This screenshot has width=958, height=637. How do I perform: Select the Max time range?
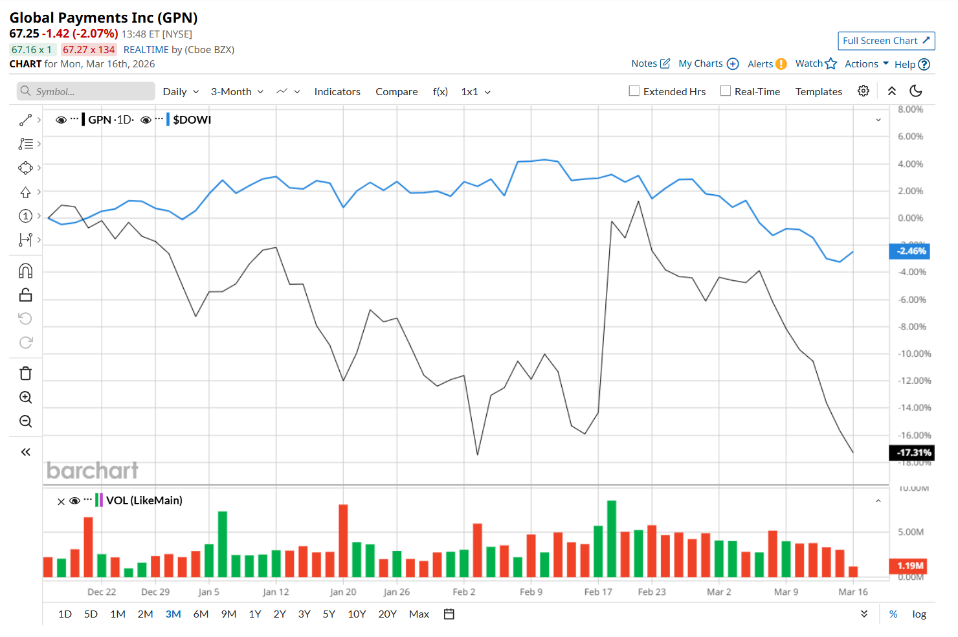pyautogui.click(x=419, y=614)
